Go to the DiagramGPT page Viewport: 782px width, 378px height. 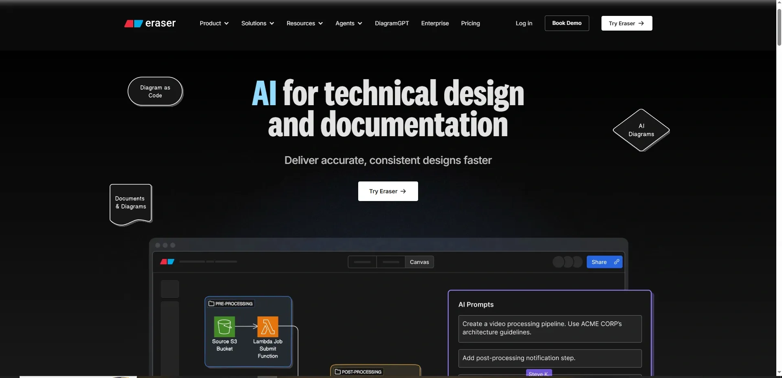tap(392, 23)
